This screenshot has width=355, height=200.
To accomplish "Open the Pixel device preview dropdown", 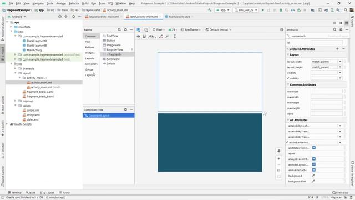I will click(x=159, y=29).
